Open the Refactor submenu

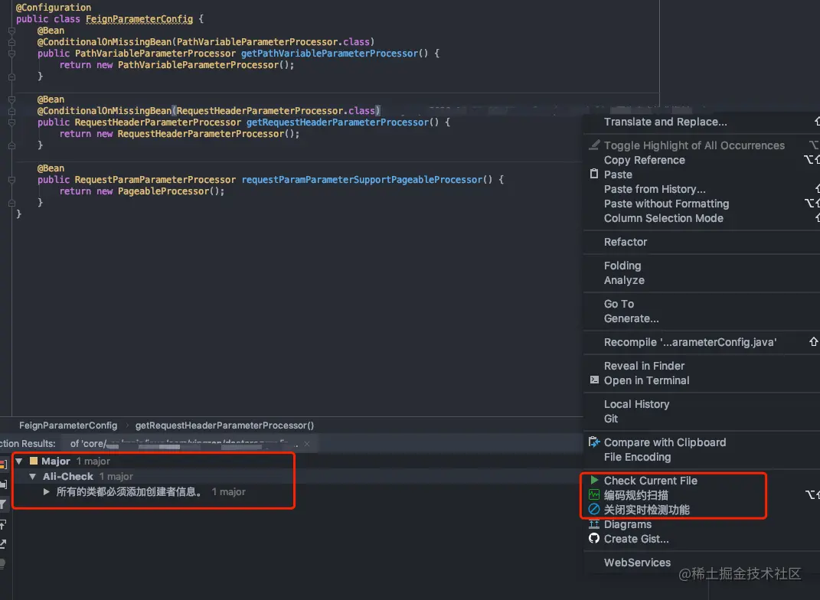pos(626,242)
